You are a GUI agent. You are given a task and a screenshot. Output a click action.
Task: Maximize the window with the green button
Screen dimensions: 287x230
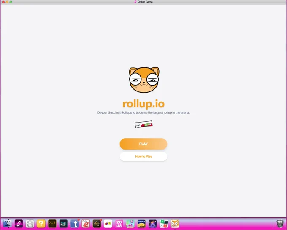[11, 2]
